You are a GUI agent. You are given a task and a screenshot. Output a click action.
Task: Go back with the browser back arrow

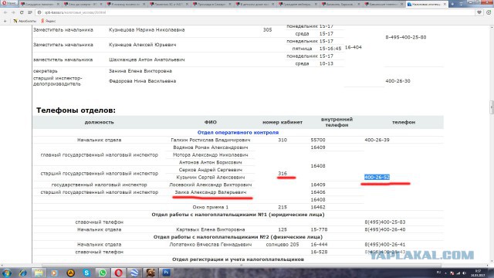[x=5, y=12]
